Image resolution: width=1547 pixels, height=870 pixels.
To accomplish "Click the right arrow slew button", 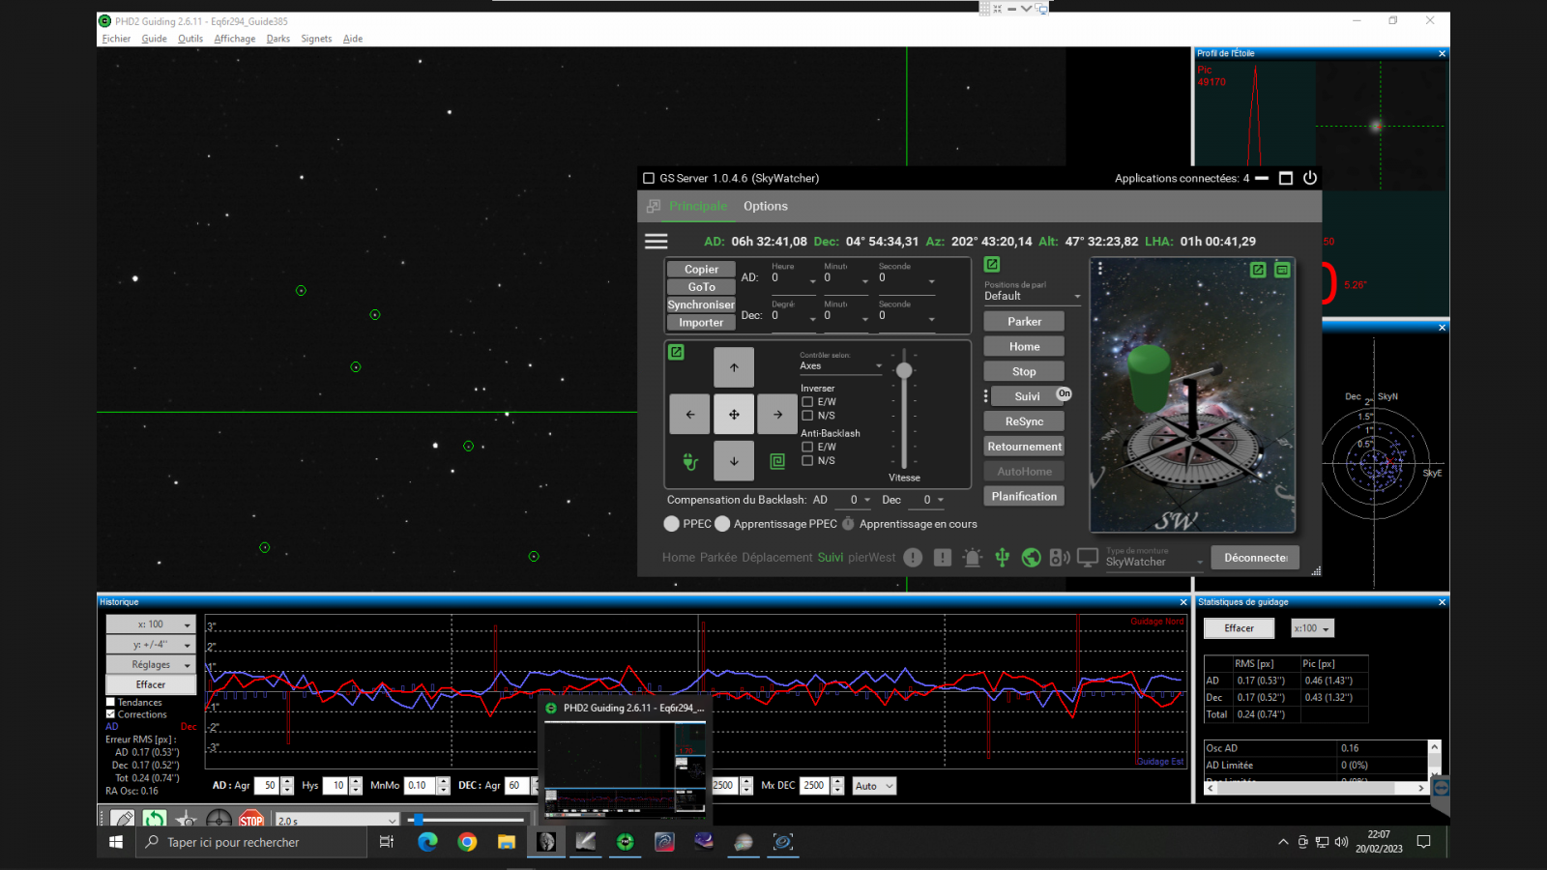I will tap(777, 415).
